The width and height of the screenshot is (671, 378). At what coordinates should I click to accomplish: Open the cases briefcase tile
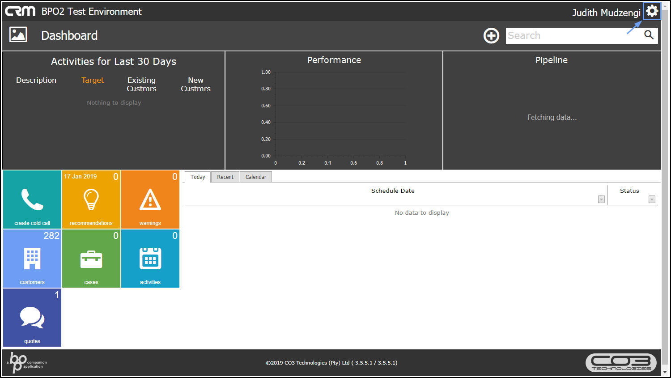tap(91, 259)
